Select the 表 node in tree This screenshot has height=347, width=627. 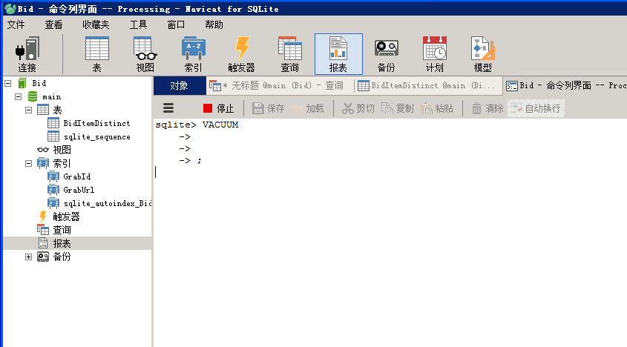click(x=58, y=110)
